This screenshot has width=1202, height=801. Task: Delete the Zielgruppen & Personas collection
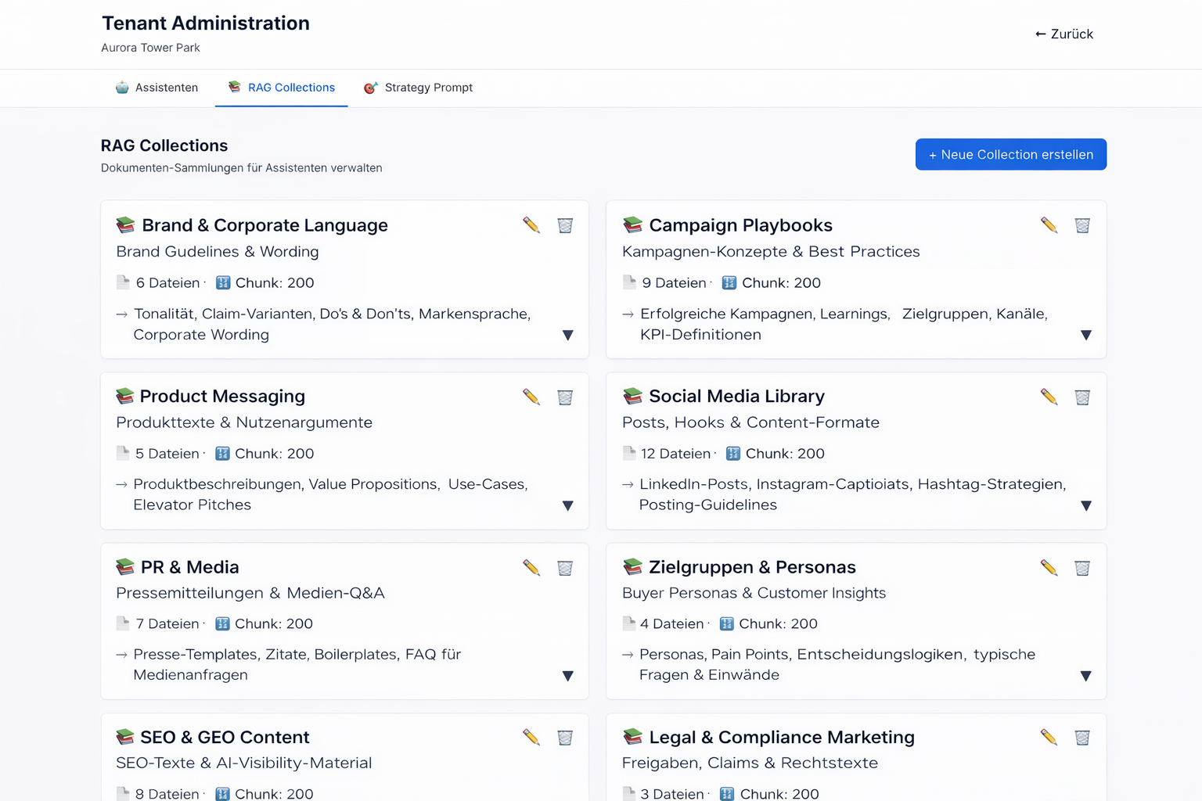(1082, 568)
